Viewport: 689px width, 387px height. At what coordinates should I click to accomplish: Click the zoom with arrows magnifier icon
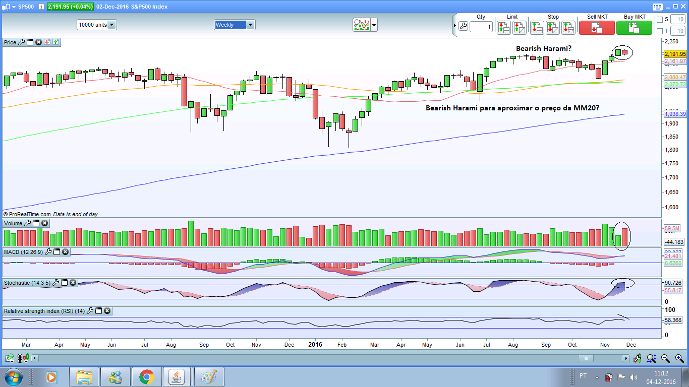[x=652, y=358]
